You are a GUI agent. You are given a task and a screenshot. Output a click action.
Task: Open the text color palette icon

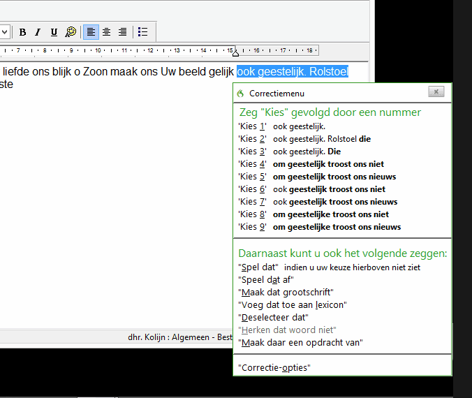click(71, 32)
